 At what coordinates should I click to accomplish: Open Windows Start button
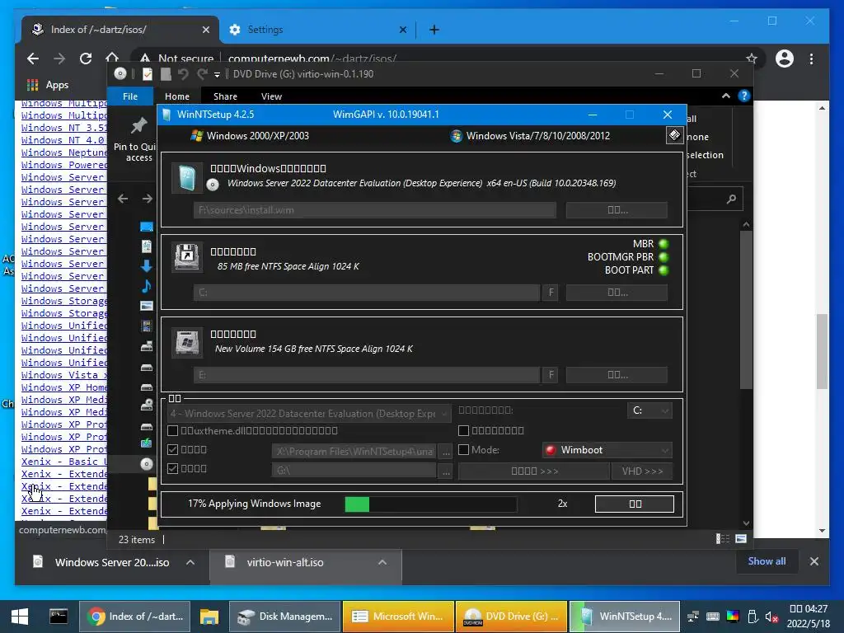[x=20, y=617]
